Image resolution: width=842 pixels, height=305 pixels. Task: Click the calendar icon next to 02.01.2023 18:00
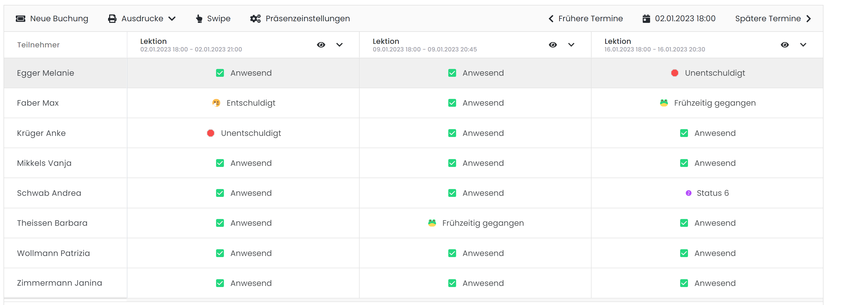pyautogui.click(x=646, y=19)
